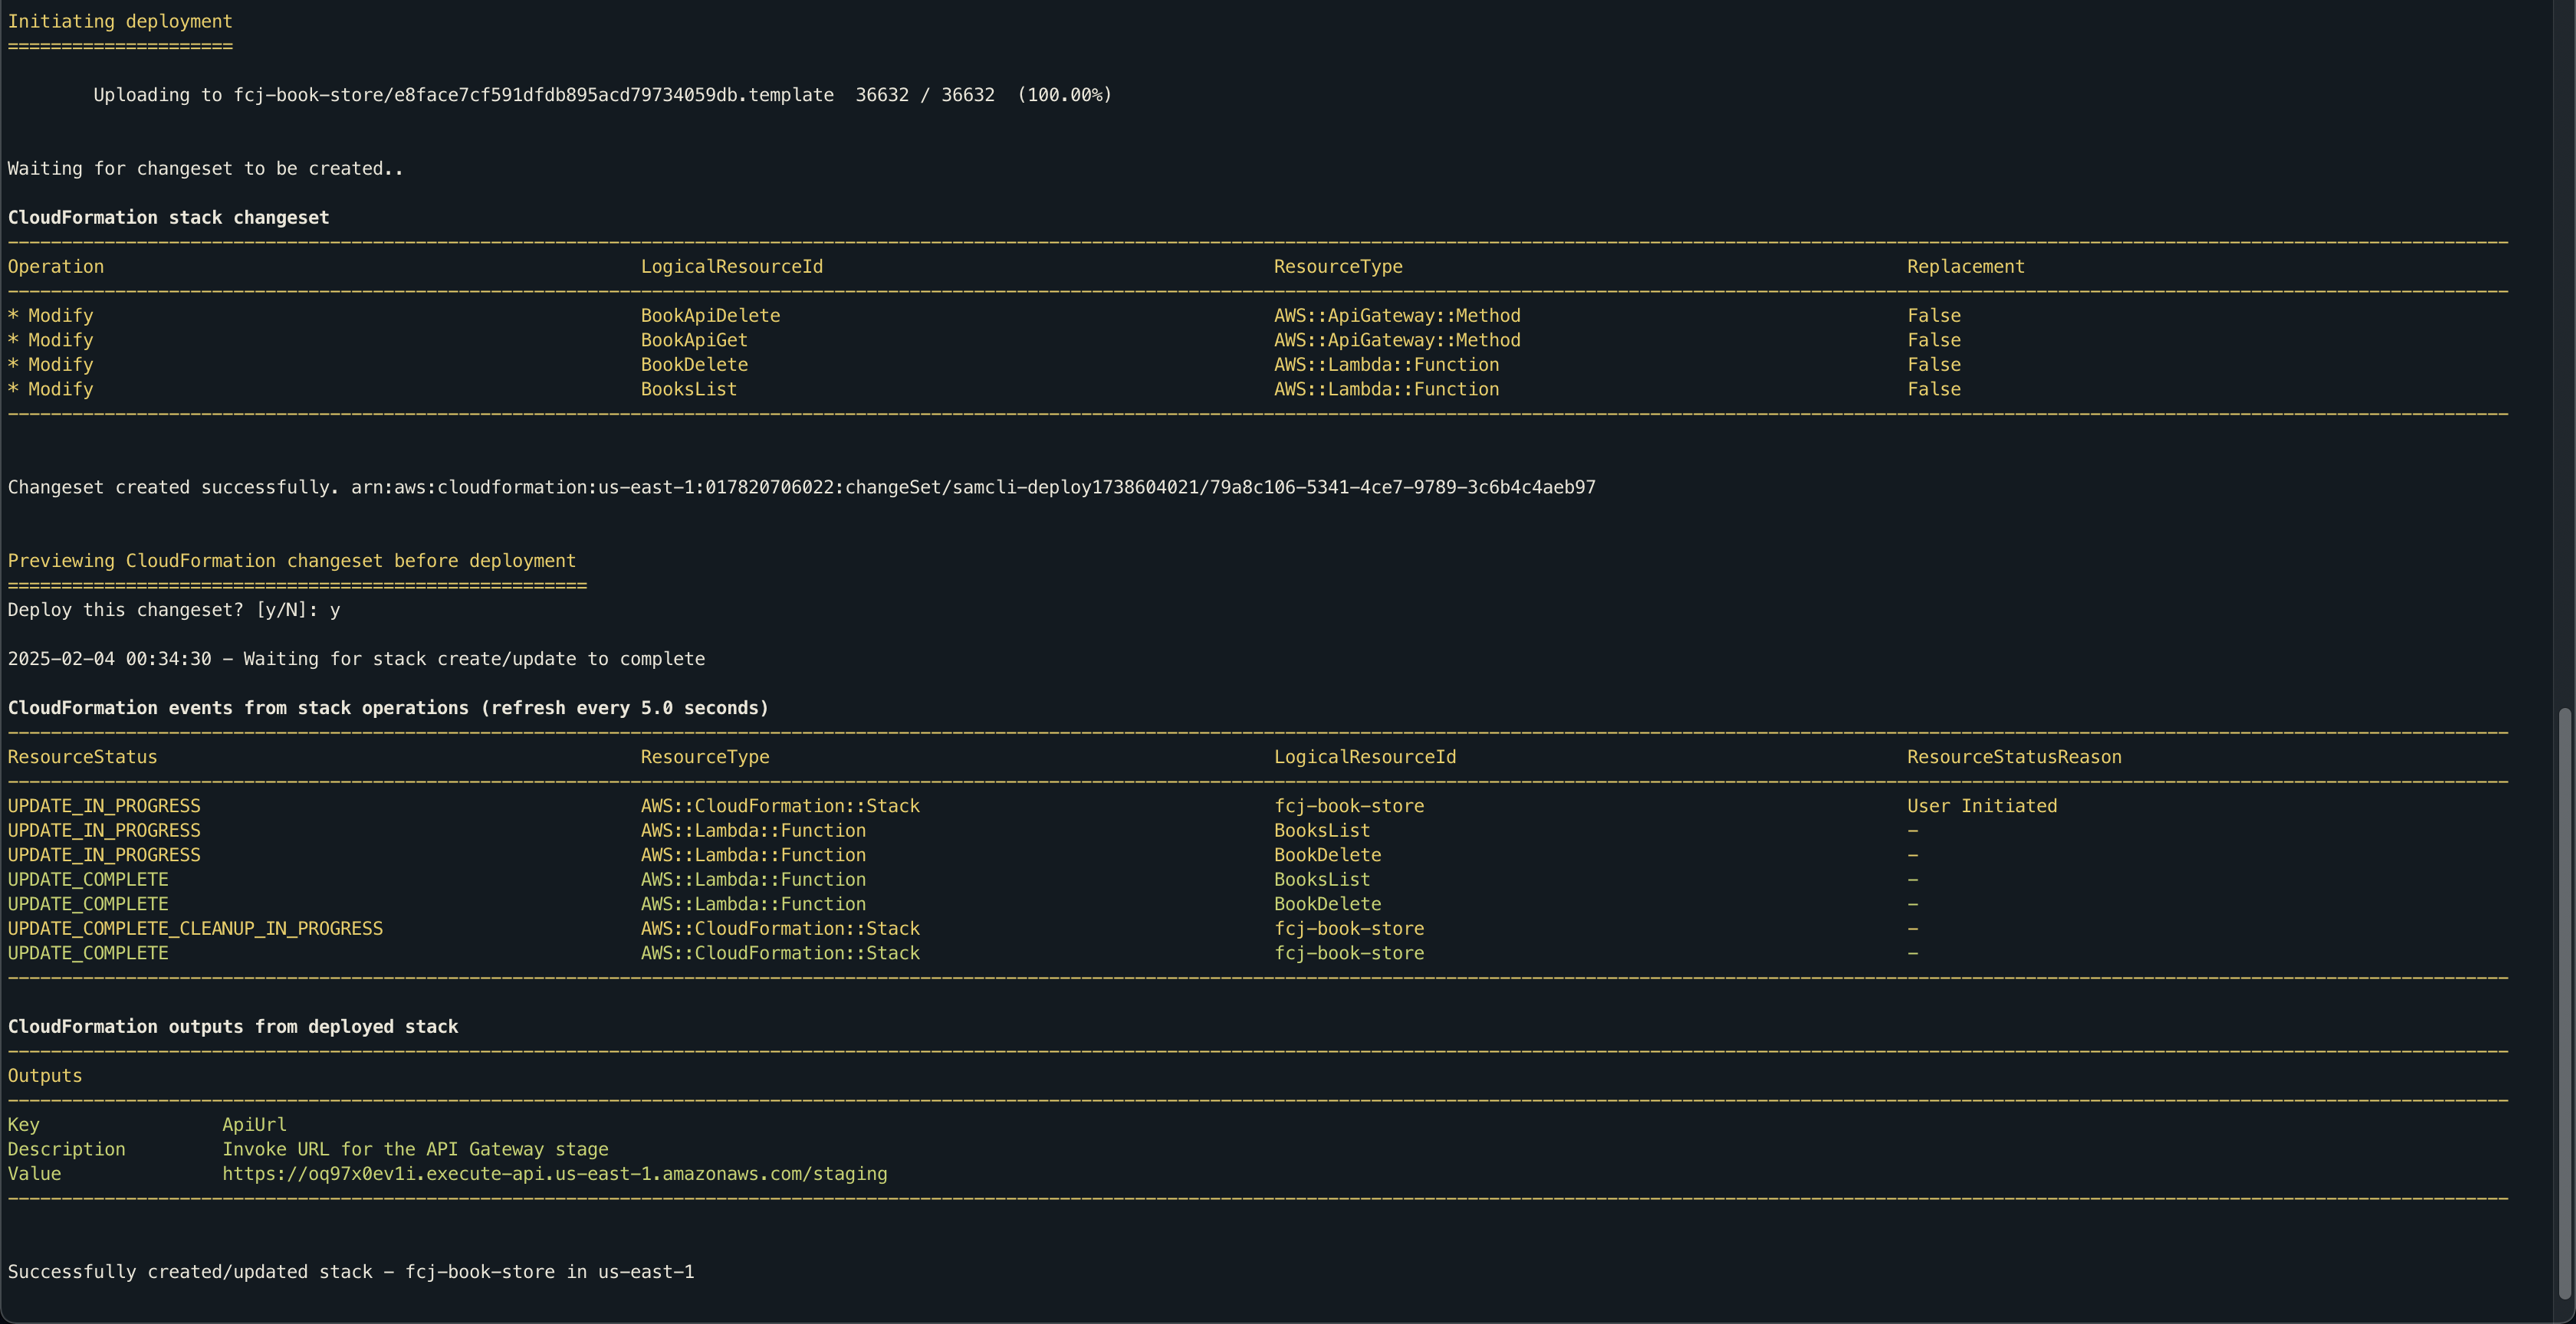Click the 'BookApiGet' resource id
The width and height of the screenshot is (2576, 1324).
(x=695, y=341)
